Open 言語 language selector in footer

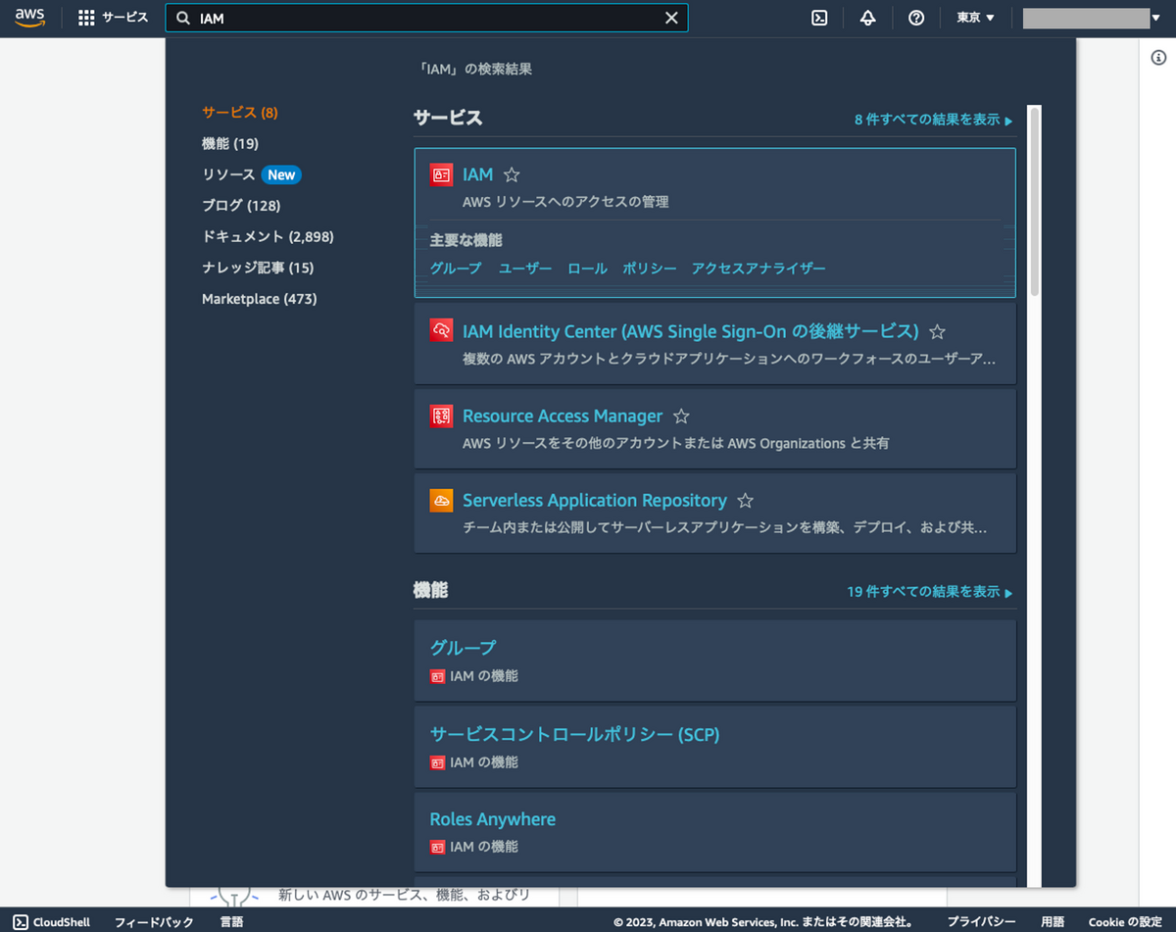[231, 922]
